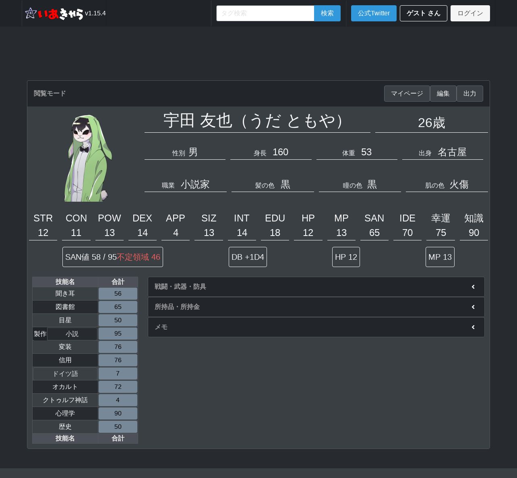Screen dimensions: 517x478
Task: Click the chevron on 所持品・所持金 panel
Action: pyautogui.click(x=473, y=307)
